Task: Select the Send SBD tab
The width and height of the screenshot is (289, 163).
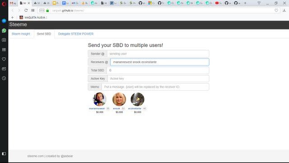Action: [44, 34]
